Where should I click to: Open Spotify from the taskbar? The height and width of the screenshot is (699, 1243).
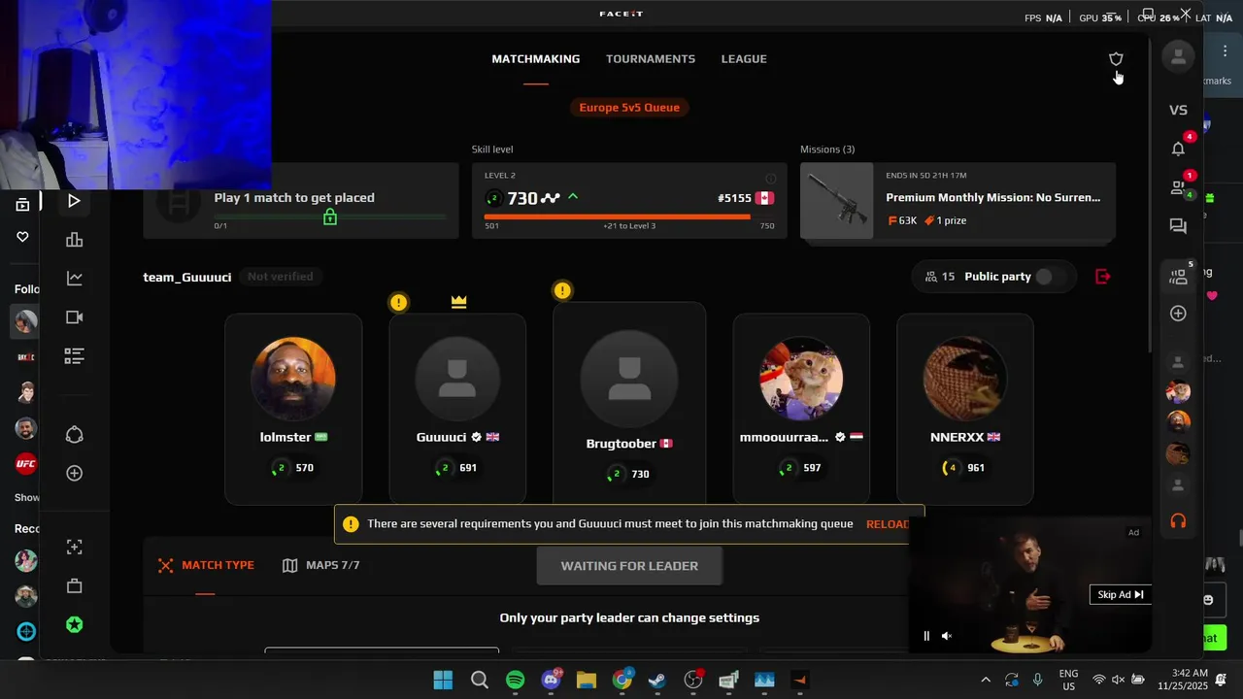click(515, 680)
